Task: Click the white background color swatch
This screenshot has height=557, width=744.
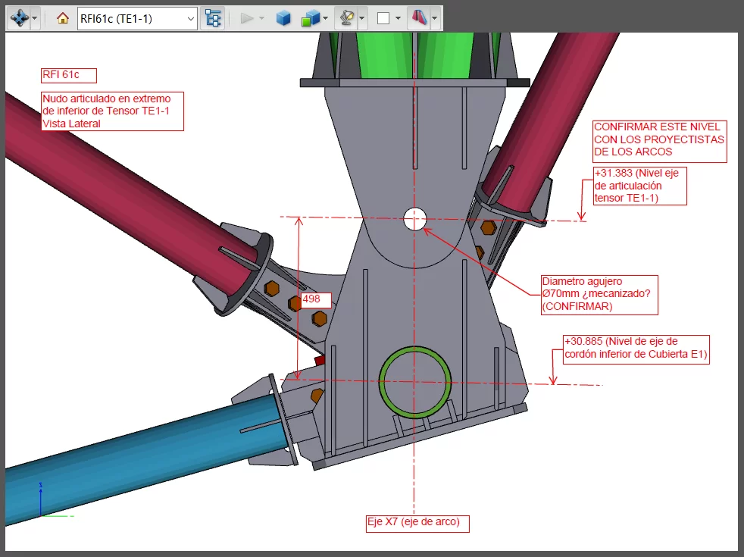Action: (383, 18)
